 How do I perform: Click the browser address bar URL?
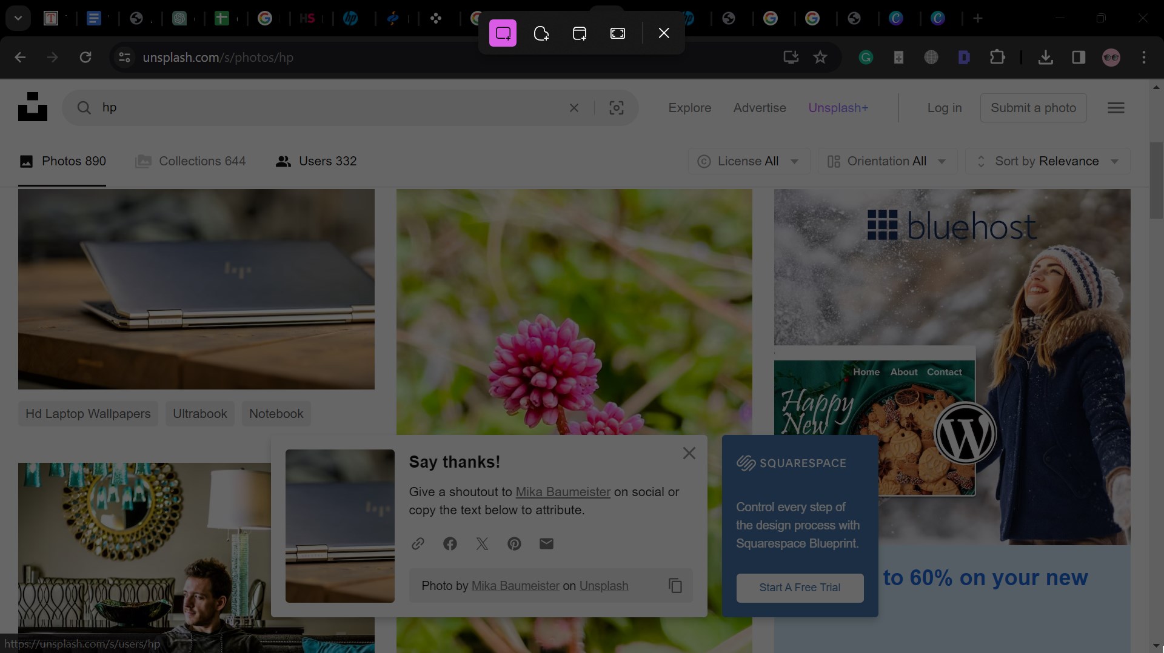(218, 58)
